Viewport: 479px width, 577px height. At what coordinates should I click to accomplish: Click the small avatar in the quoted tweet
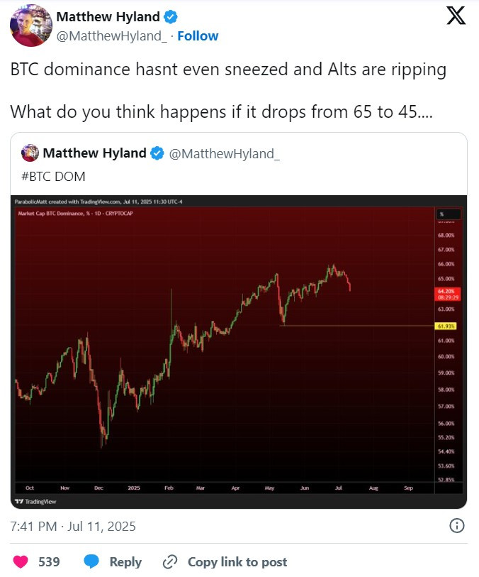(x=30, y=153)
